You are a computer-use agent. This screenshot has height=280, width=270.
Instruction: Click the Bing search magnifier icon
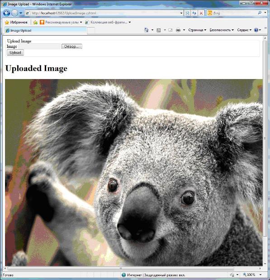point(260,13)
